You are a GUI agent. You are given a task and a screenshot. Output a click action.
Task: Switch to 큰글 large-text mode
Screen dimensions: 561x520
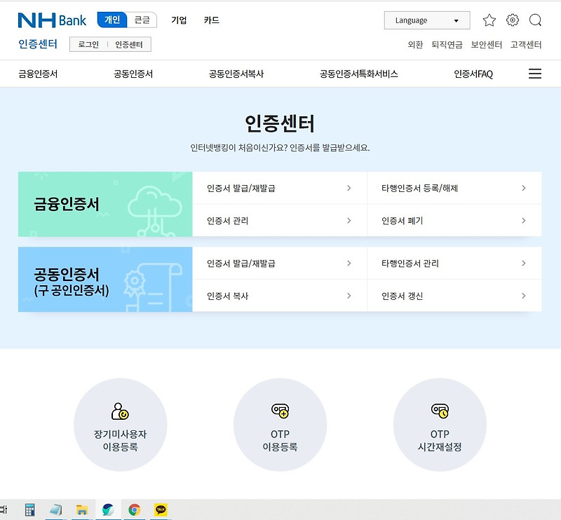tap(142, 20)
